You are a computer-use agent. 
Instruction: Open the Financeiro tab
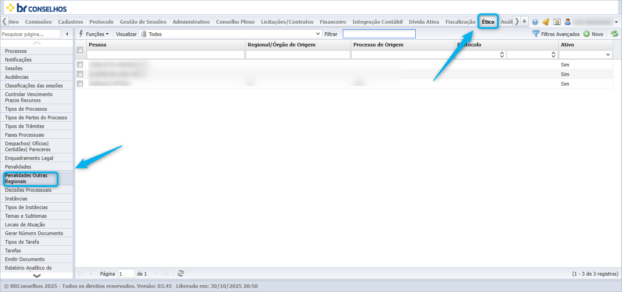point(333,21)
